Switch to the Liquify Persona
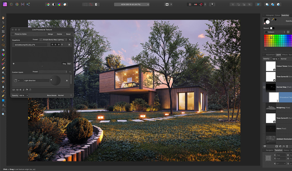The image size is (292, 171). point(11,4)
